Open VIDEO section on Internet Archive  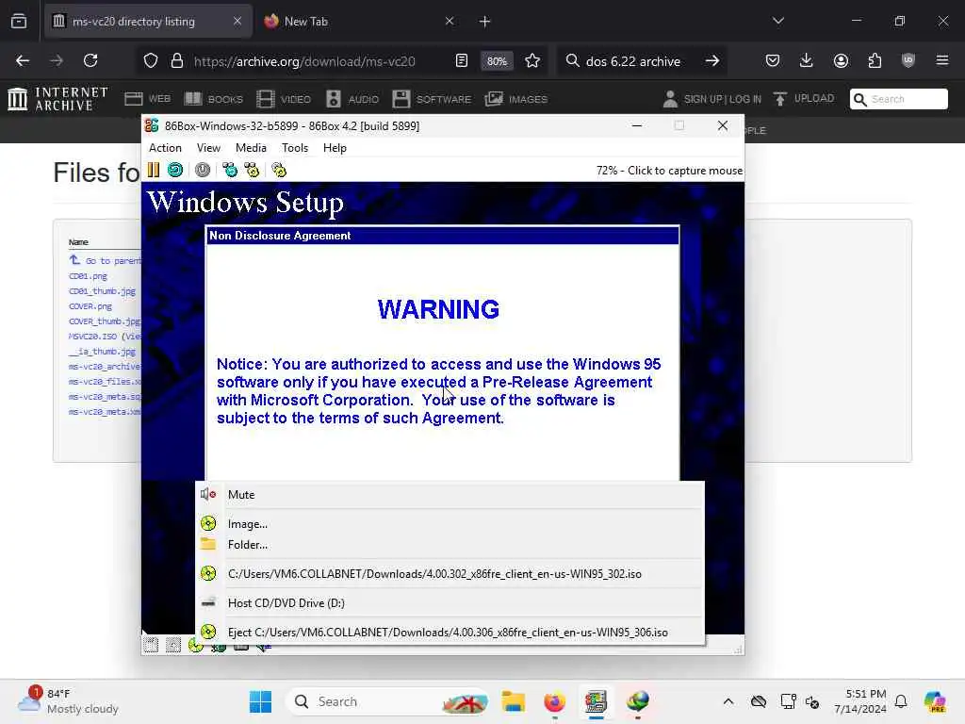[284, 99]
